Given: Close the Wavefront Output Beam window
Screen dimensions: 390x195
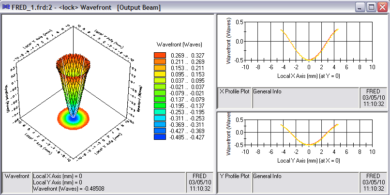Looking at the screenshot, I should tap(382, 7).
